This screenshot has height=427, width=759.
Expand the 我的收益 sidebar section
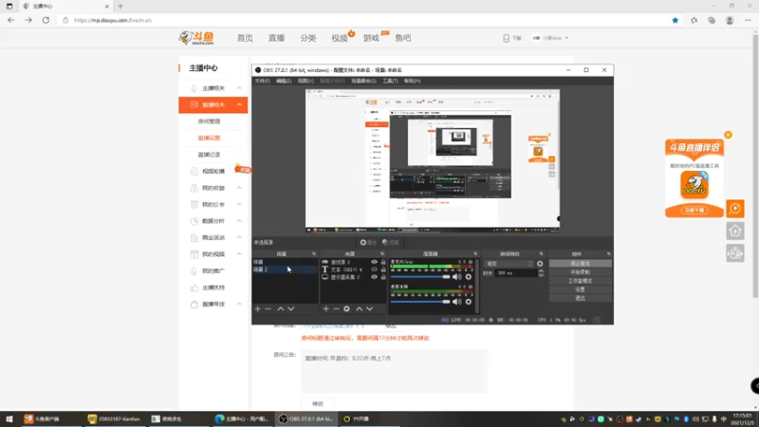pos(239,188)
